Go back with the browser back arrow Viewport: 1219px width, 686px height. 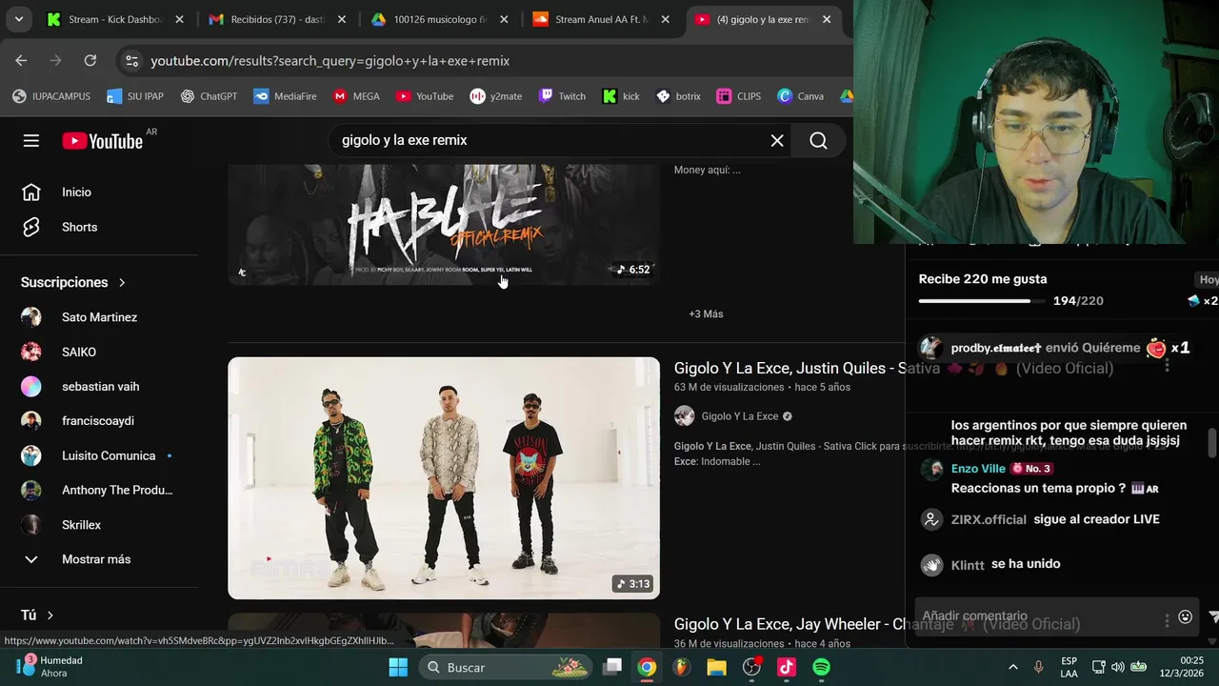pos(21,60)
